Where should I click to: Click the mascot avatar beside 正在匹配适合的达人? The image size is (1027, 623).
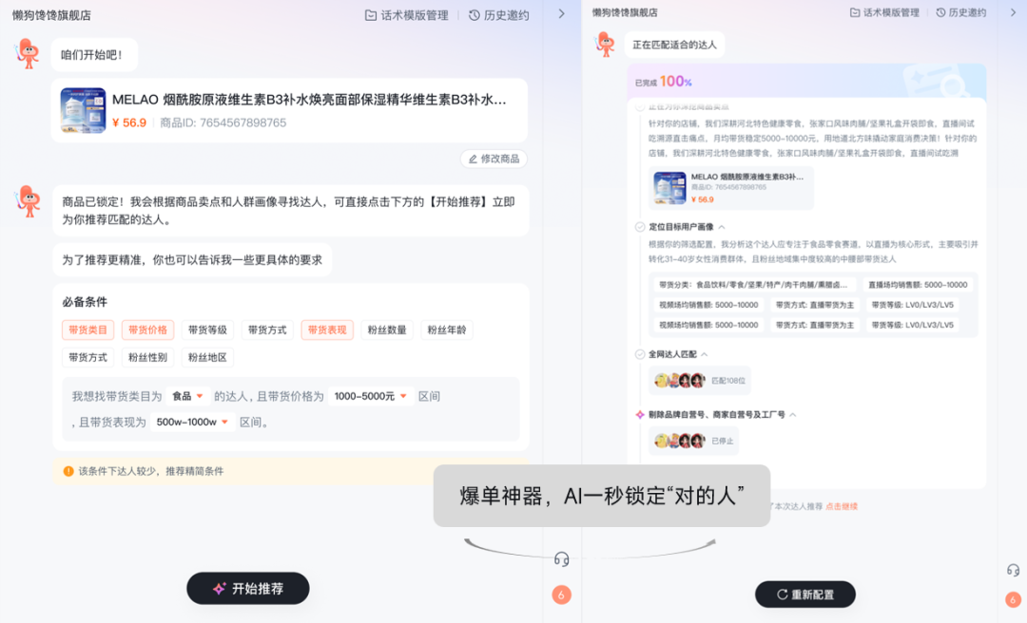[x=605, y=44]
